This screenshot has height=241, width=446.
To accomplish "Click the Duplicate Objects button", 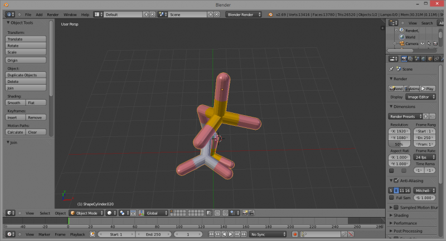I will [26, 75].
